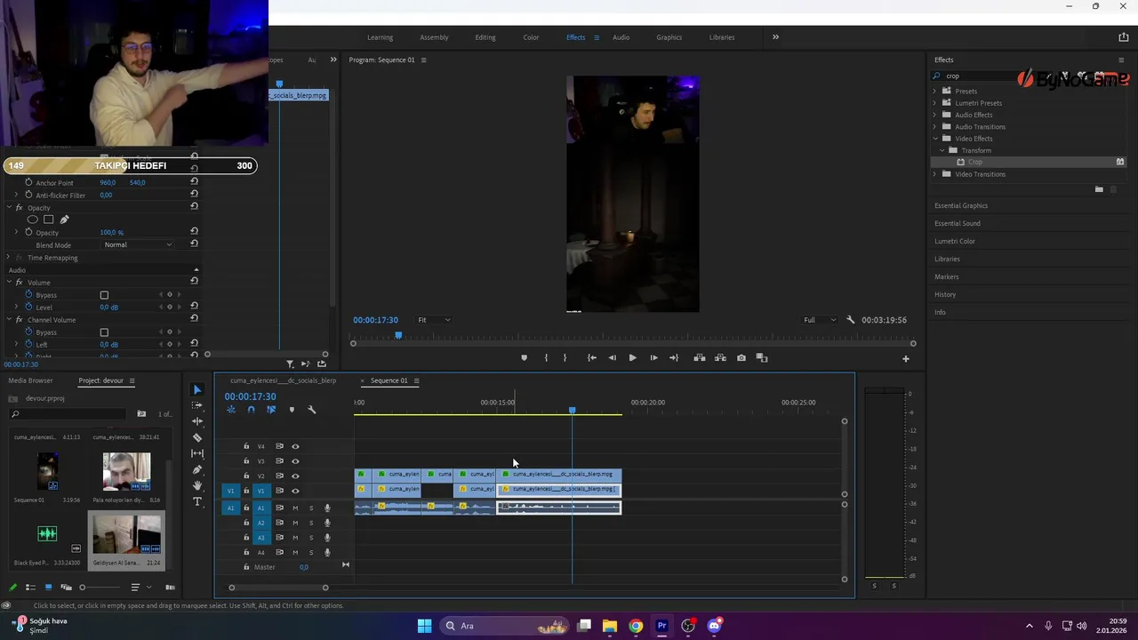This screenshot has width=1138, height=640.
Task: Expand the Presets folder in Effects
Action: click(935, 91)
